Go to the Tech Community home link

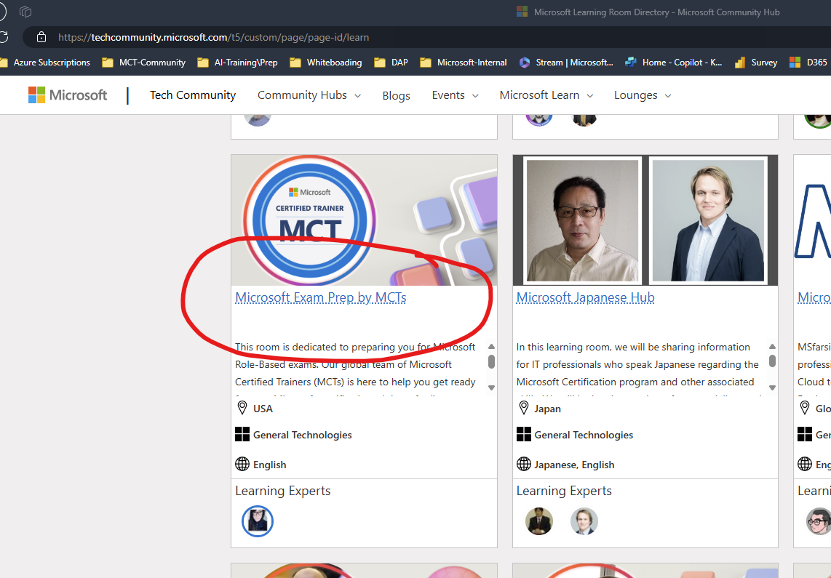[193, 95]
